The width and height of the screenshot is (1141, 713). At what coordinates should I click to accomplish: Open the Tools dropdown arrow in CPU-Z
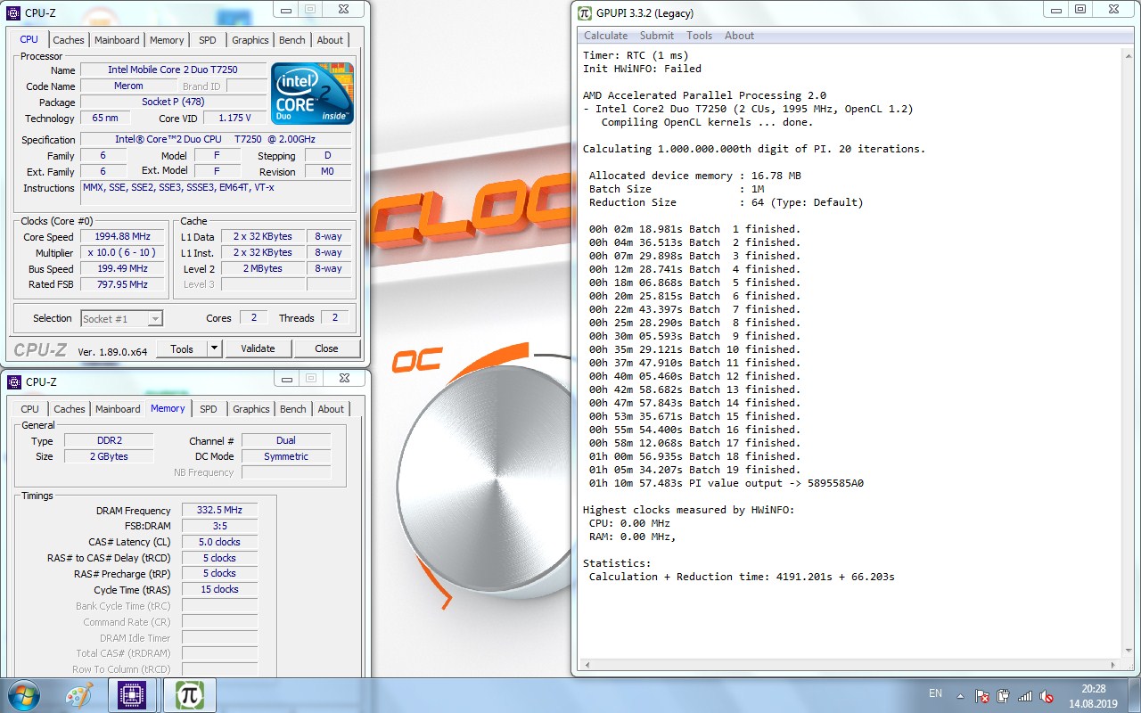tap(214, 348)
